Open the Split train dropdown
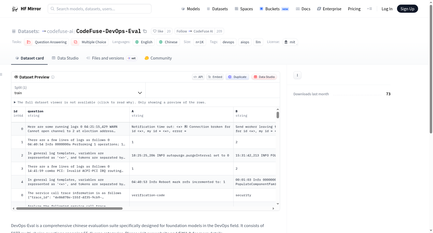 click(78, 90)
